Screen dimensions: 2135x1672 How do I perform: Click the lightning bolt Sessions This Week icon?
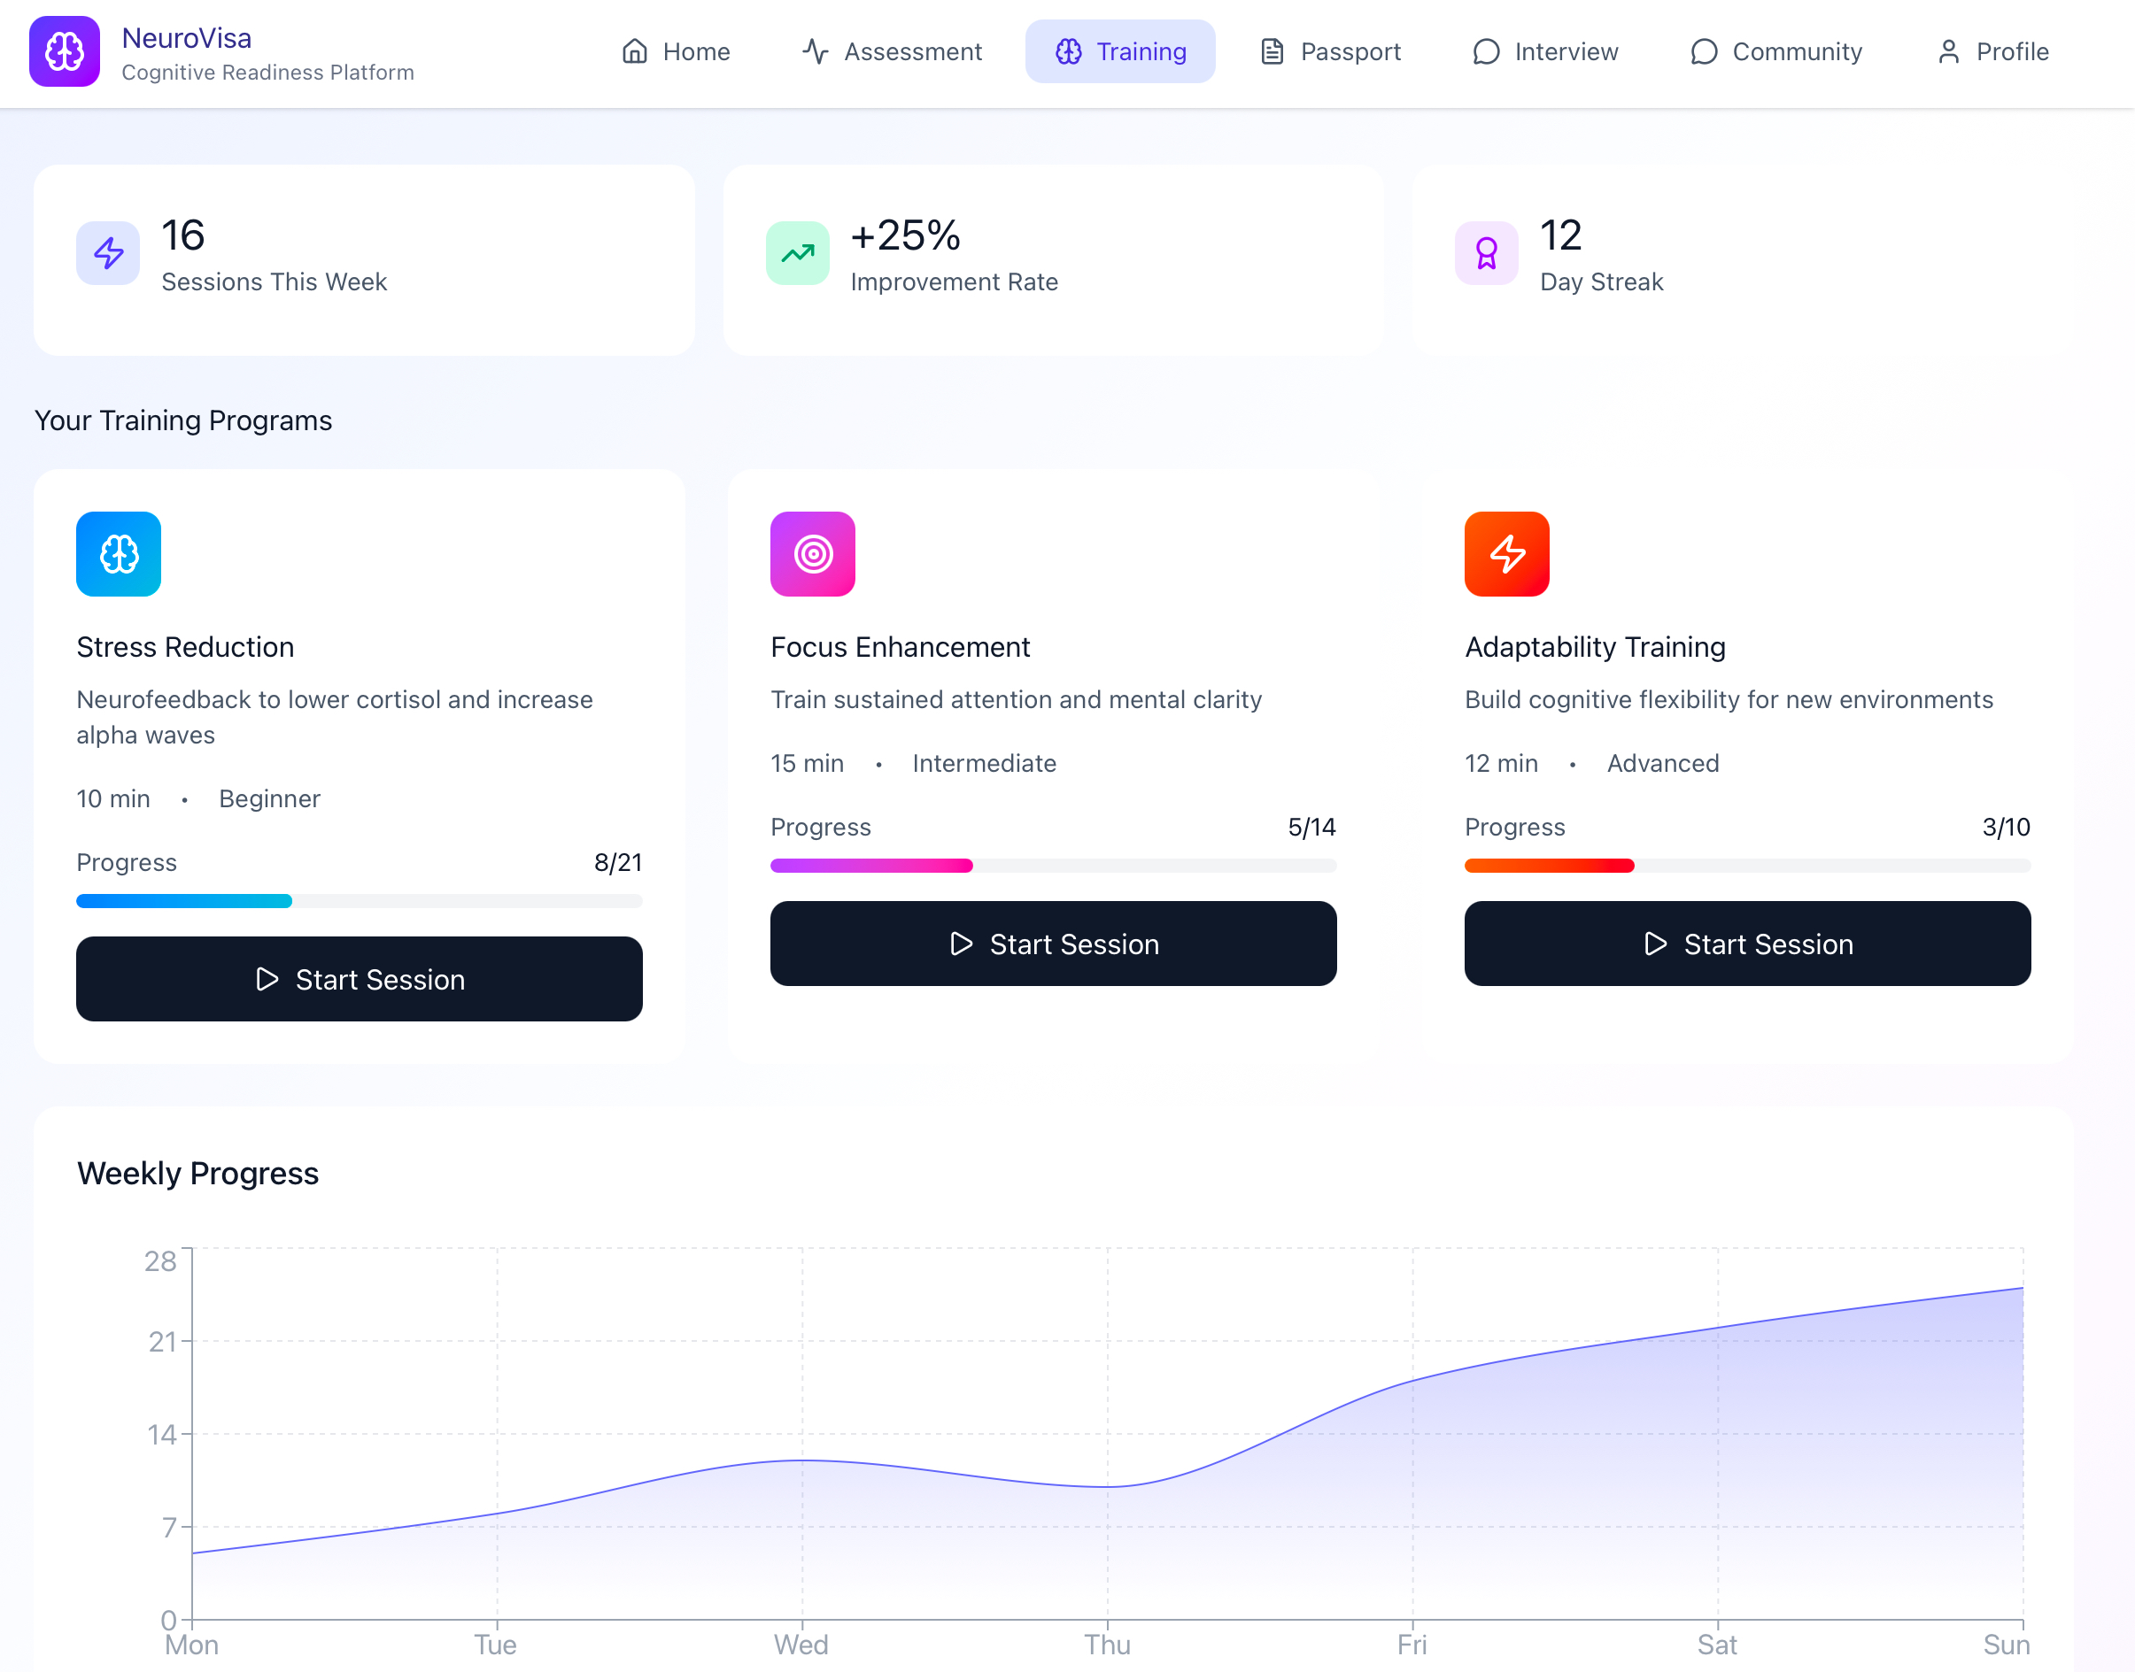tap(108, 253)
